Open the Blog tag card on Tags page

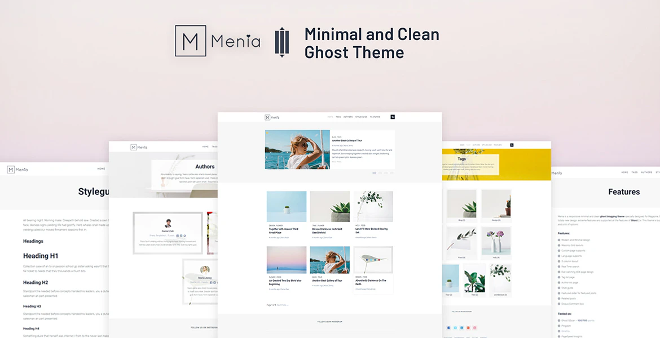(461, 206)
